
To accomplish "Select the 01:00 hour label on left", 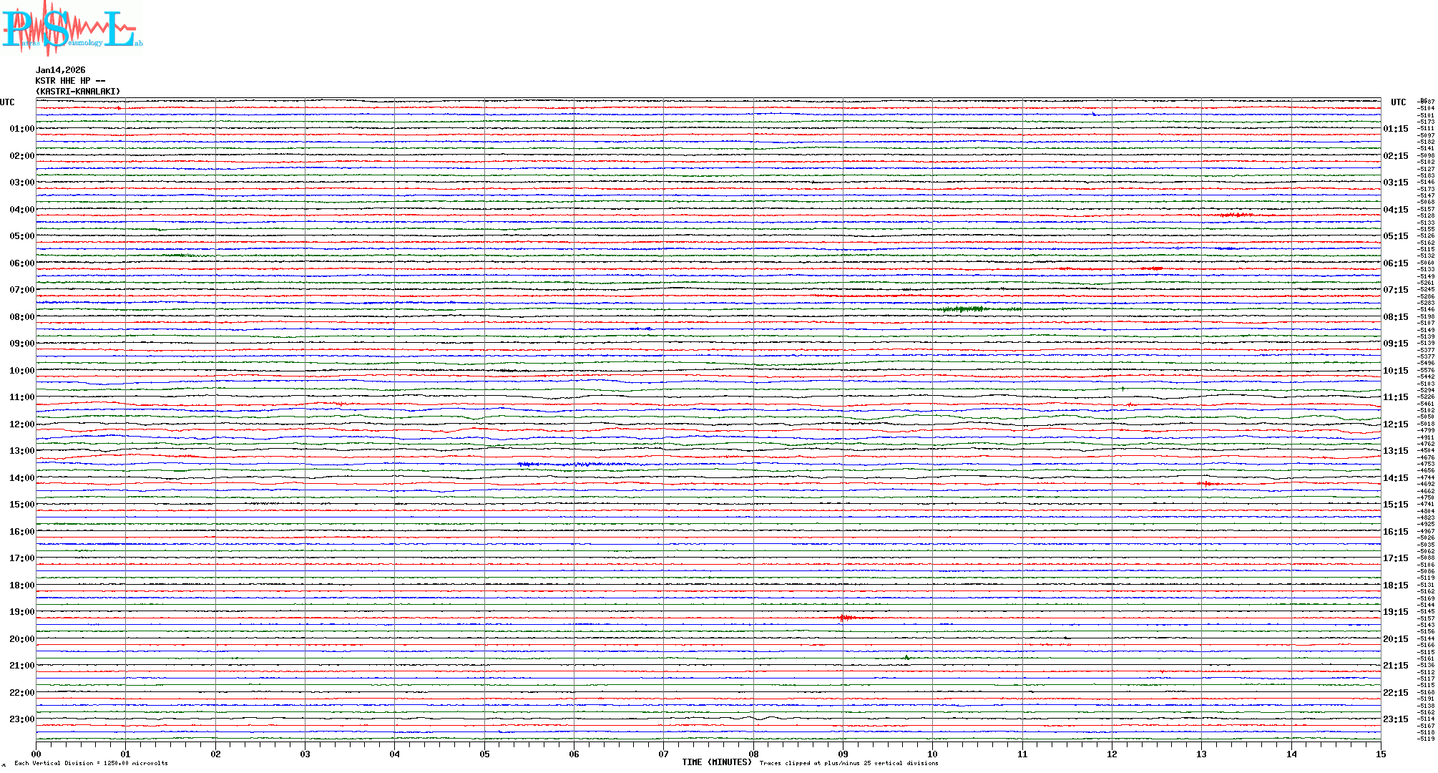I will point(21,129).
